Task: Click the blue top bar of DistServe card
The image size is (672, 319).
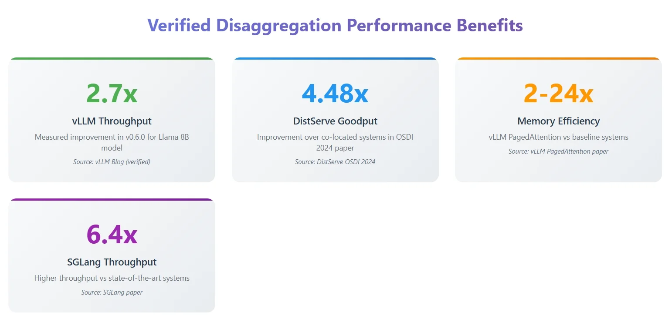Action: [335, 58]
